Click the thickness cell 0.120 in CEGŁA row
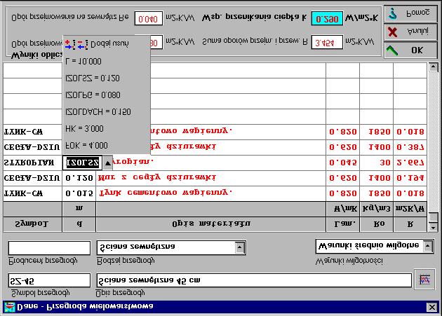 click(x=79, y=178)
